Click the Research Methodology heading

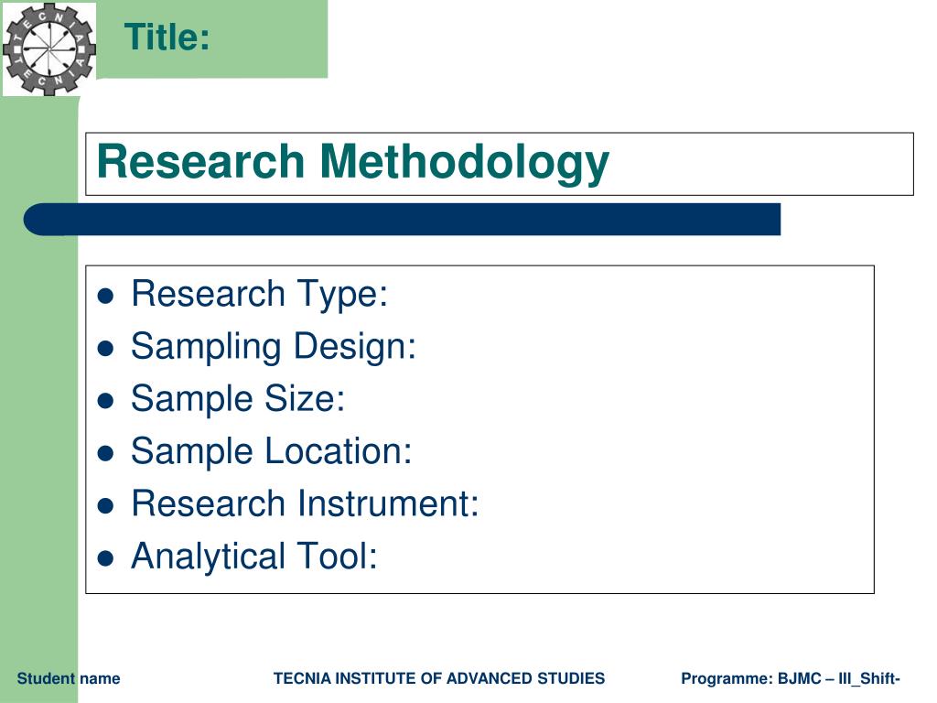352,163
